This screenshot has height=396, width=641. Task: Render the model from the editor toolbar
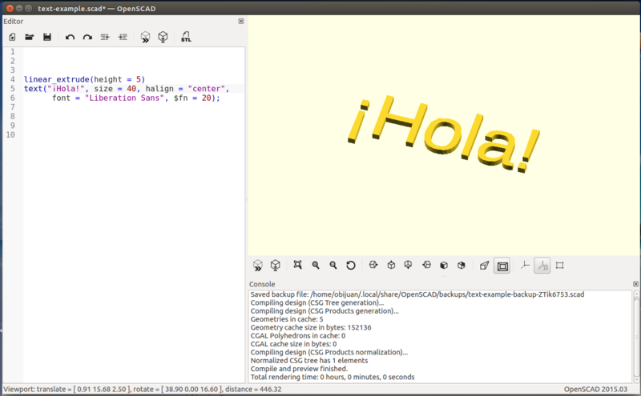163,37
